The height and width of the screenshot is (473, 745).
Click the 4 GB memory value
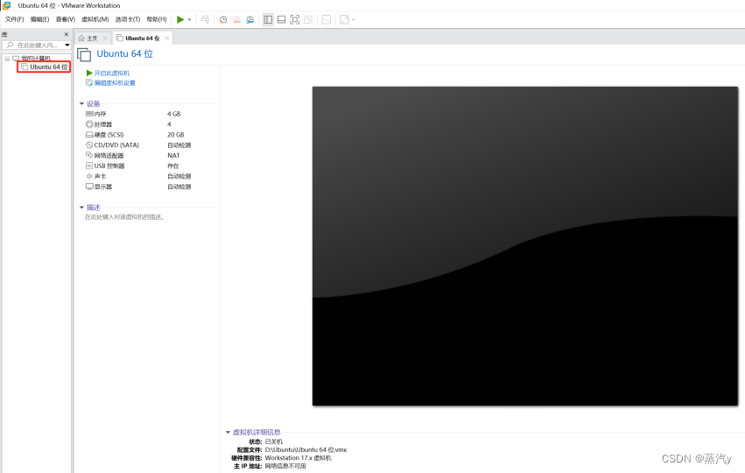click(x=174, y=114)
